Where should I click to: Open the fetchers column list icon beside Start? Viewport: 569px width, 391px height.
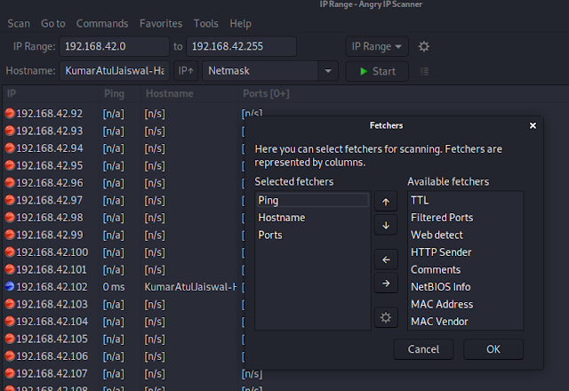pos(424,71)
